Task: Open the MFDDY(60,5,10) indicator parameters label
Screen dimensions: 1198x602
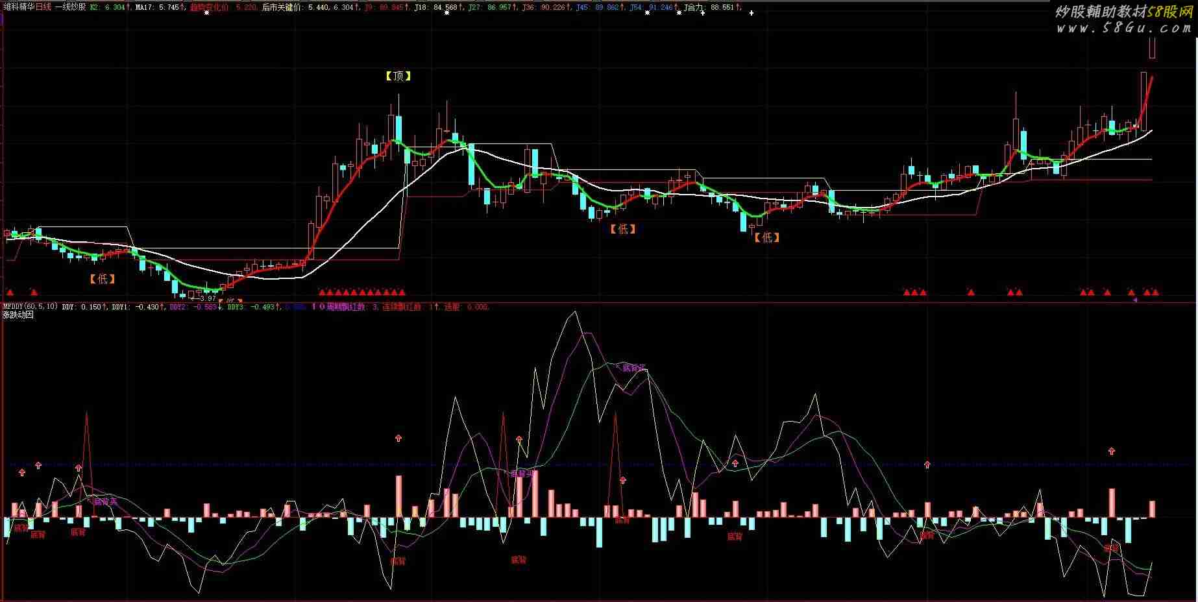Action: pos(31,307)
